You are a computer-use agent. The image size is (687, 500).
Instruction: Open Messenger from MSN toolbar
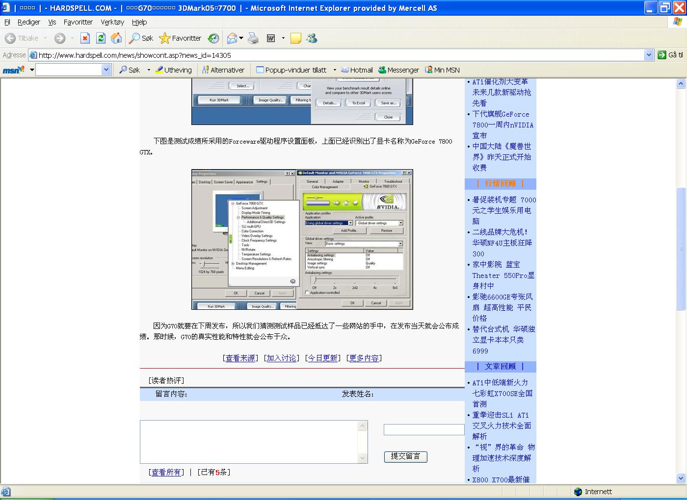398,70
